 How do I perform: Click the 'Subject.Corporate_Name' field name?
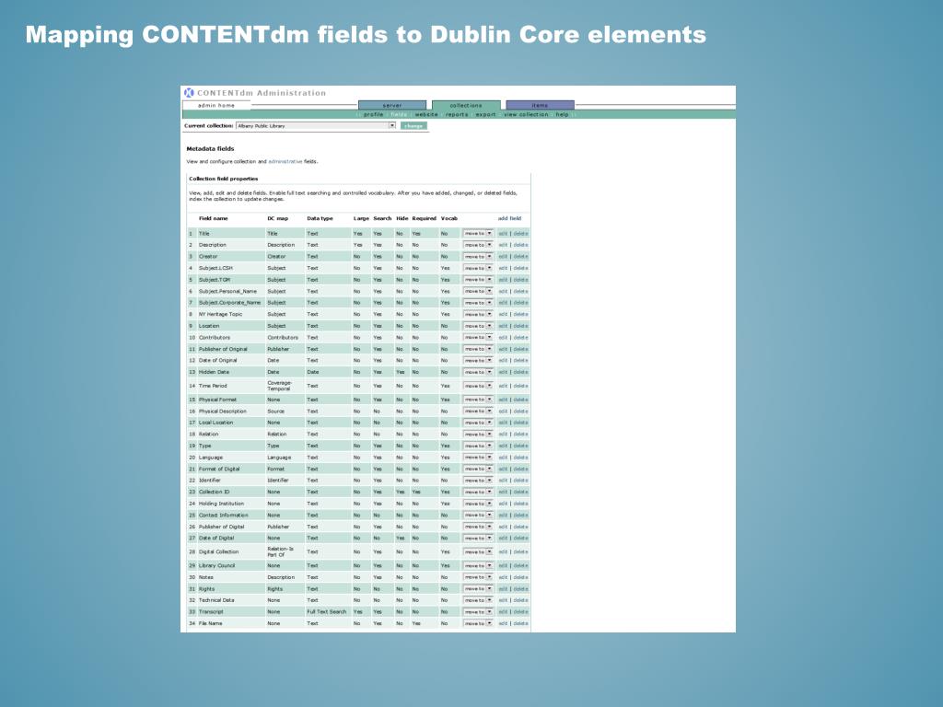click(229, 302)
